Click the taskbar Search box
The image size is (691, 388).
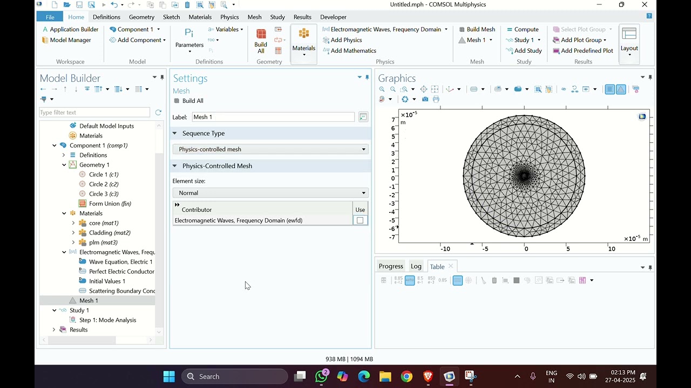click(234, 376)
